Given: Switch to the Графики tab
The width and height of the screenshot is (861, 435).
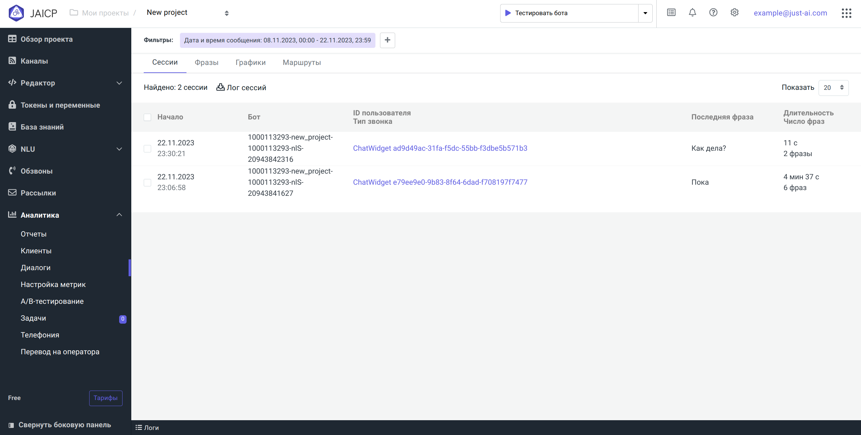Looking at the screenshot, I should point(250,63).
